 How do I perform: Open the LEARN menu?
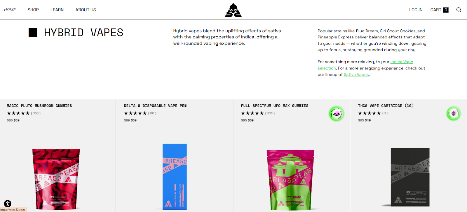pyautogui.click(x=57, y=10)
